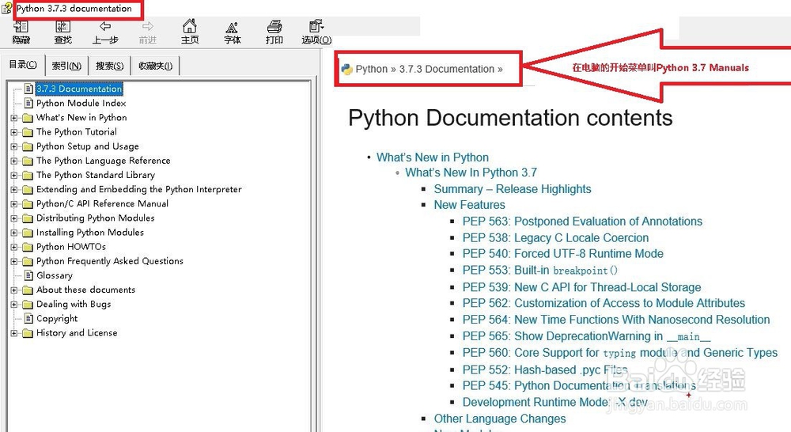The image size is (791, 432).
Task: Open the 字体 (Font) toolbar icon
Action: coord(232,32)
